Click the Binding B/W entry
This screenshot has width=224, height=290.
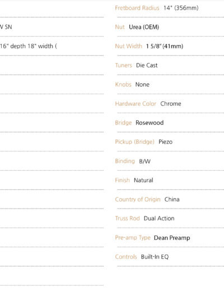(x=133, y=161)
